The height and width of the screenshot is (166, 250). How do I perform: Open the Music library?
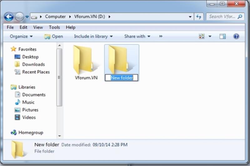[28, 102]
